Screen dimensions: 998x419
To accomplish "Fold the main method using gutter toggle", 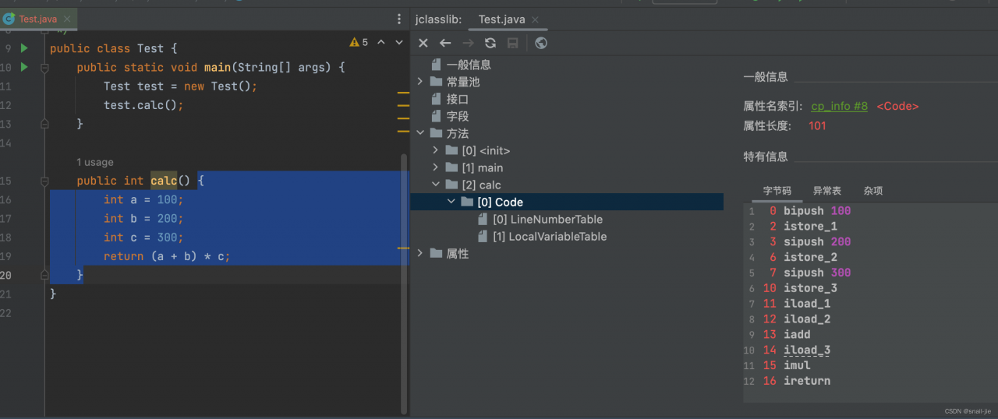I will [44, 68].
